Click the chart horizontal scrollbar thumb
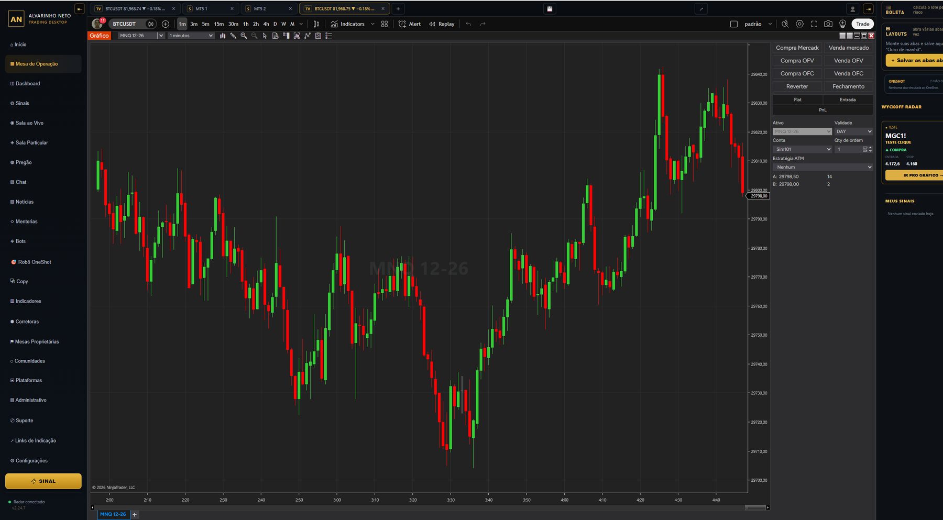Viewport: 943px width, 520px height. [x=755, y=507]
